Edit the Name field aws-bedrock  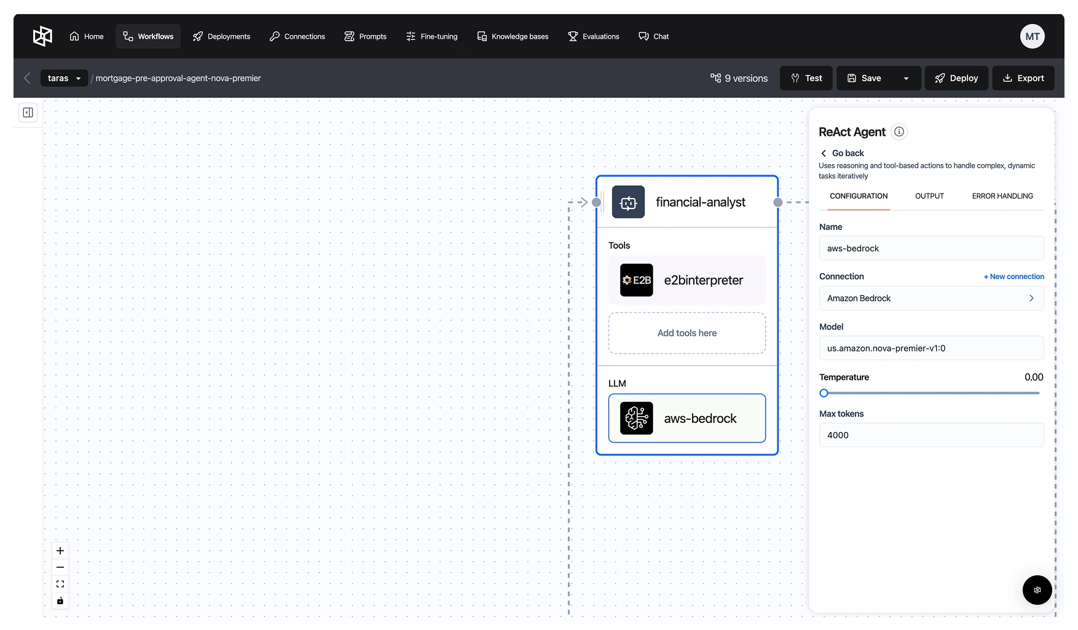(x=931, y=248)
